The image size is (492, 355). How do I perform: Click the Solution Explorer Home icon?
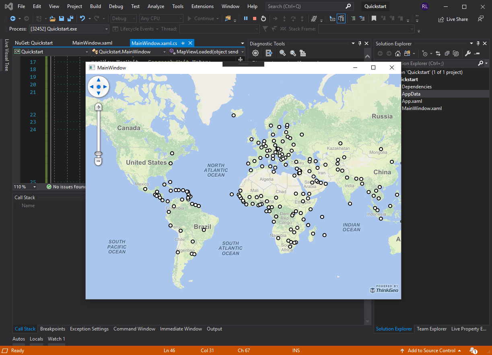tap(398, 53)
